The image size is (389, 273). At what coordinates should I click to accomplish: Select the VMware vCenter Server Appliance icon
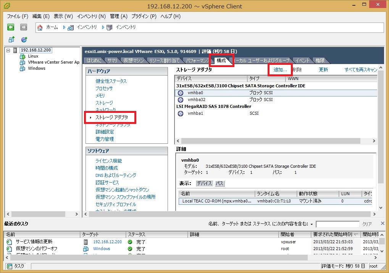pyautogui.click(x=23, y=62)
